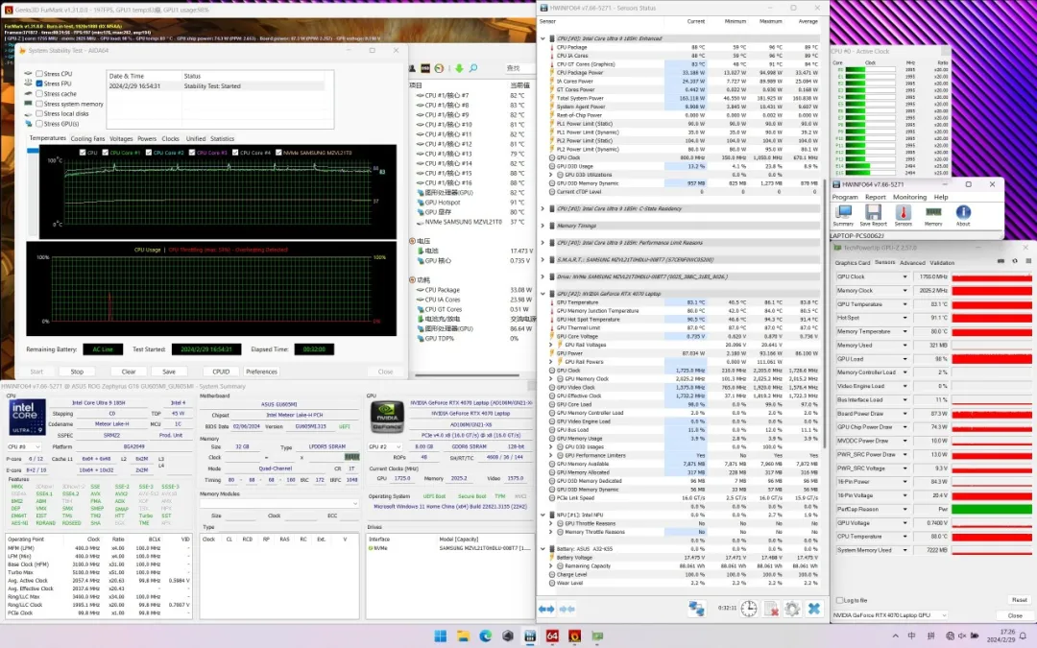Screen dimensions: 1037x648
Task: Expand the Memory Timings sensor group
Action: (543, 226)
